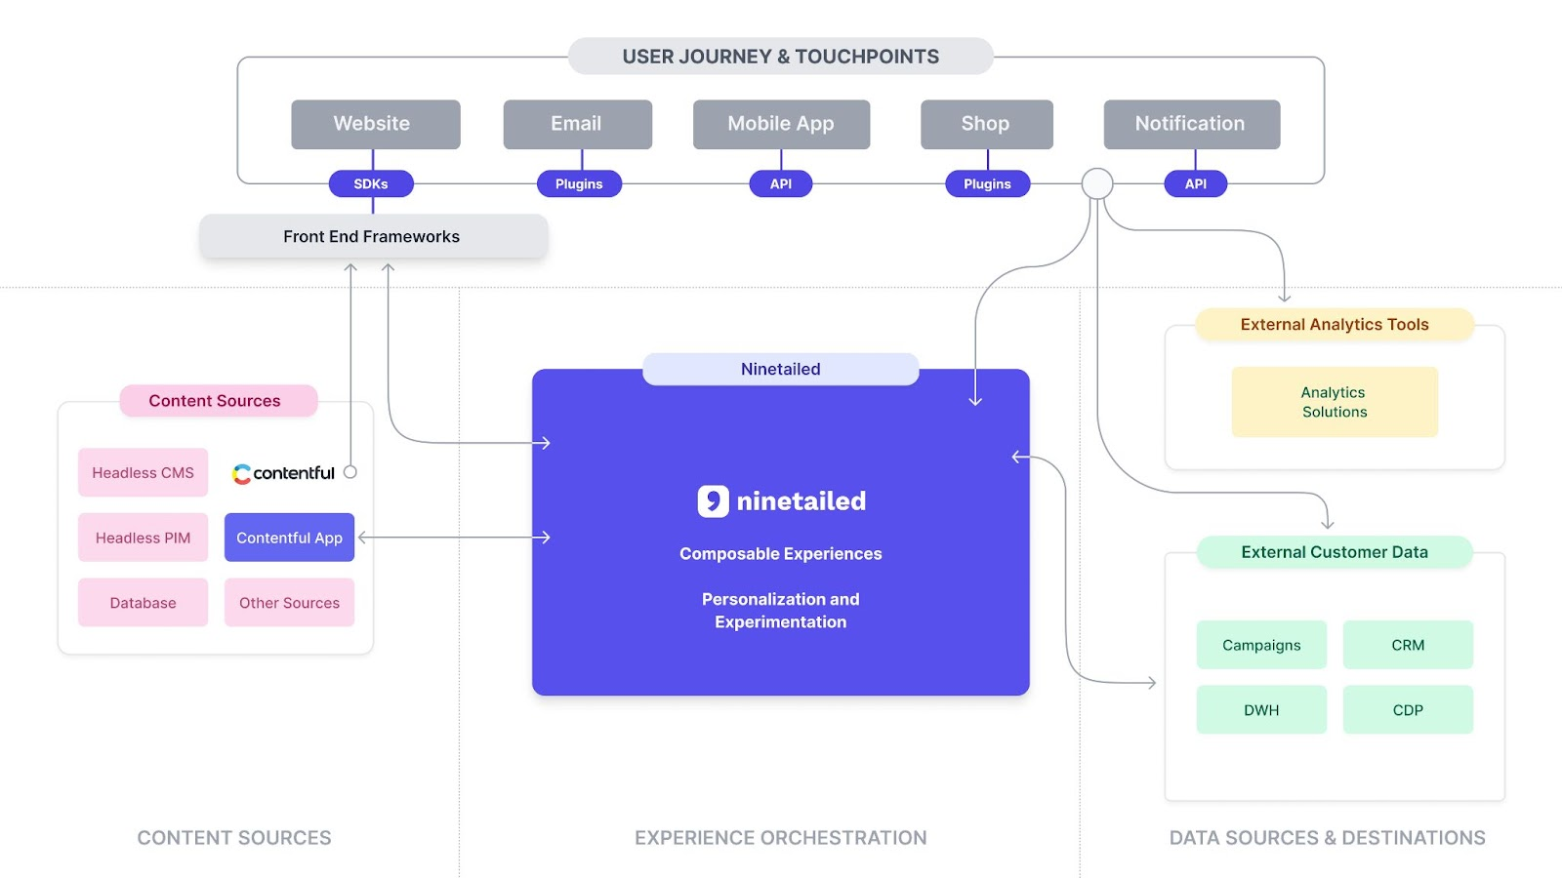Select the Analytics Solutions box
The height and width of the screenshot is (878, 1562).
click(1335, 402)
